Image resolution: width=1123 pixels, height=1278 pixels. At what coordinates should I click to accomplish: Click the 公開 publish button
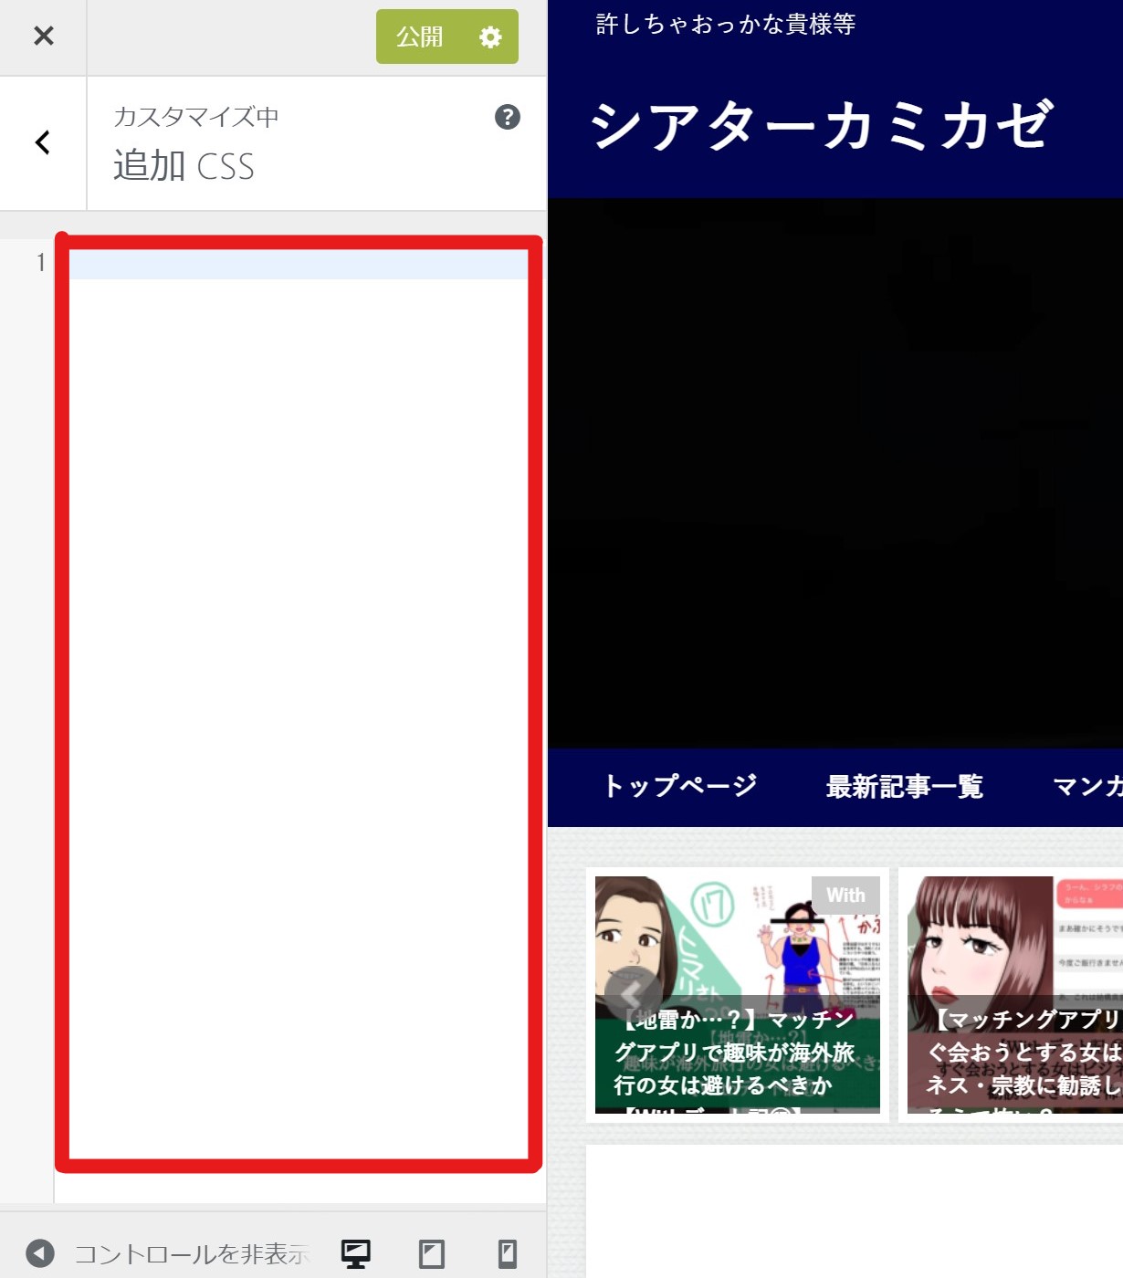(420, 37)
